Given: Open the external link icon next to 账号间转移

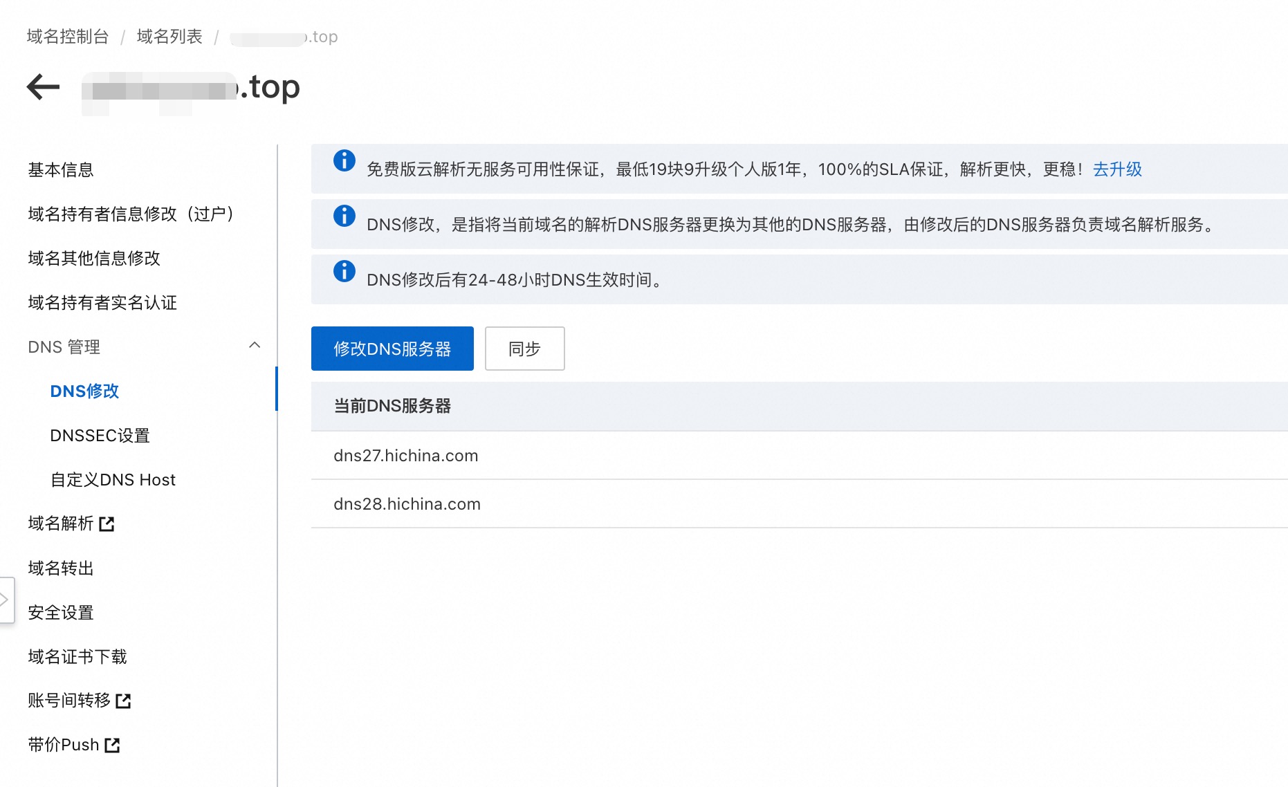Looking at the screenshot, I should click(123, 701).
